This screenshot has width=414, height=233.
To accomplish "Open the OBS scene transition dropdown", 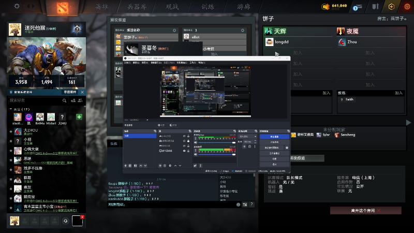I will point(247,136).
